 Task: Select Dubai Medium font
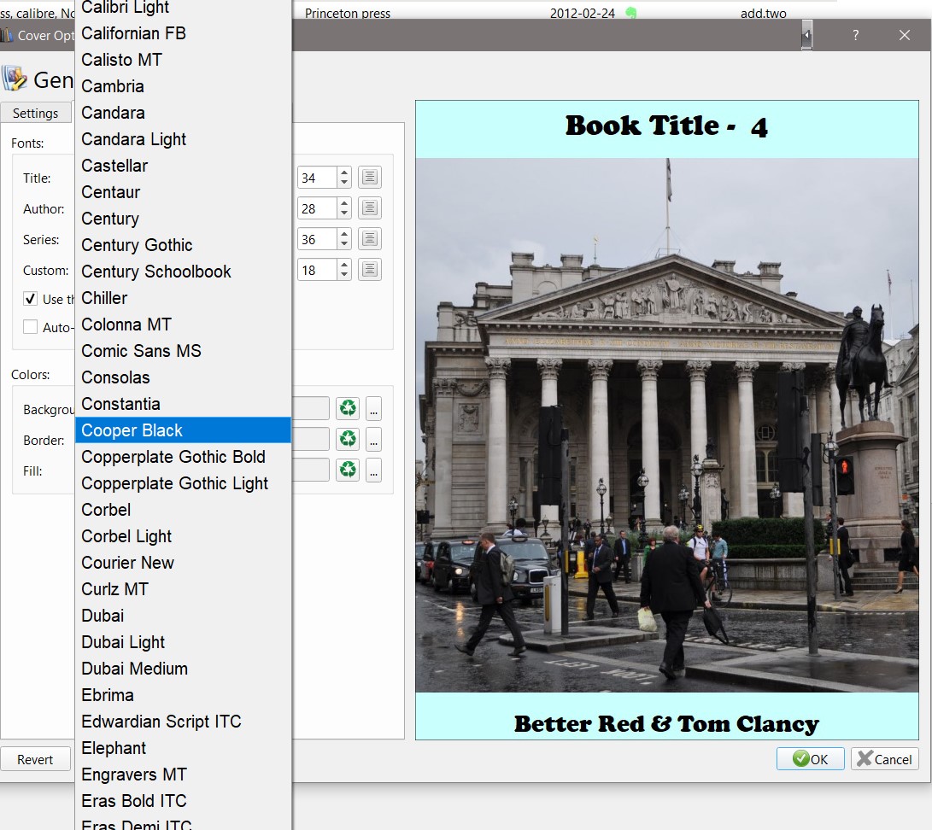(x=183, y=668)
